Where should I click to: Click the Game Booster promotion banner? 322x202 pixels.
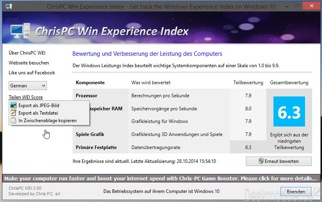point(161,178)
